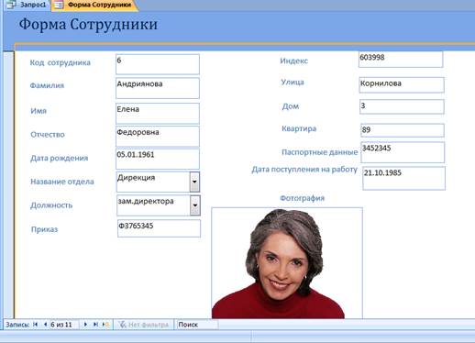This screenshot has width=475, height=343.
Task: Click the Индекс label
Action: (294, 61)
